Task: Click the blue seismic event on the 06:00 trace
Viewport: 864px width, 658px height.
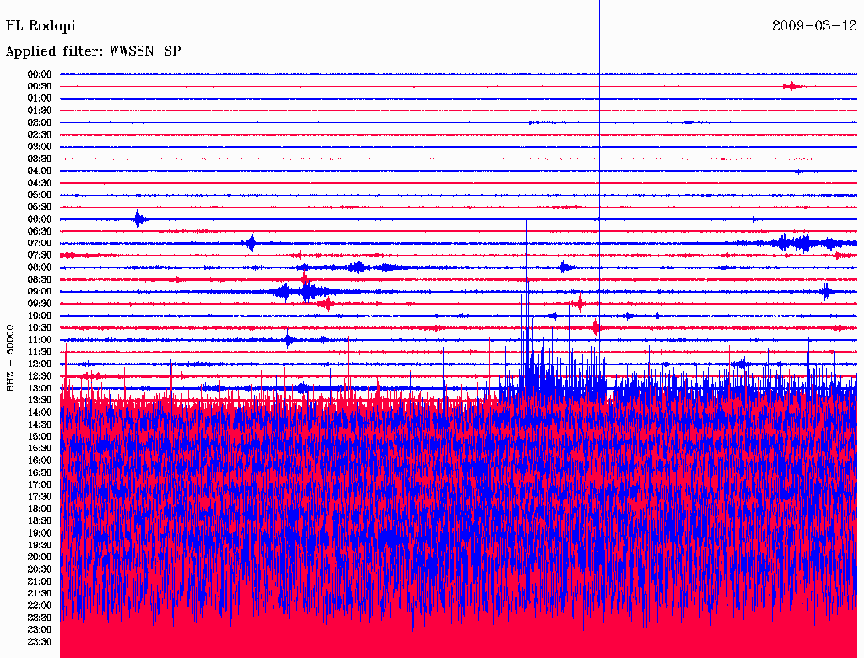Action: 138,219
